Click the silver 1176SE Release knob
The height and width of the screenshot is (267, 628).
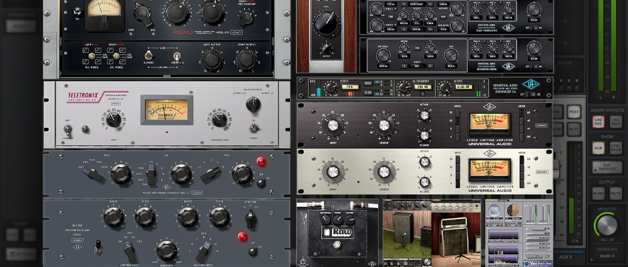point(424,182)
